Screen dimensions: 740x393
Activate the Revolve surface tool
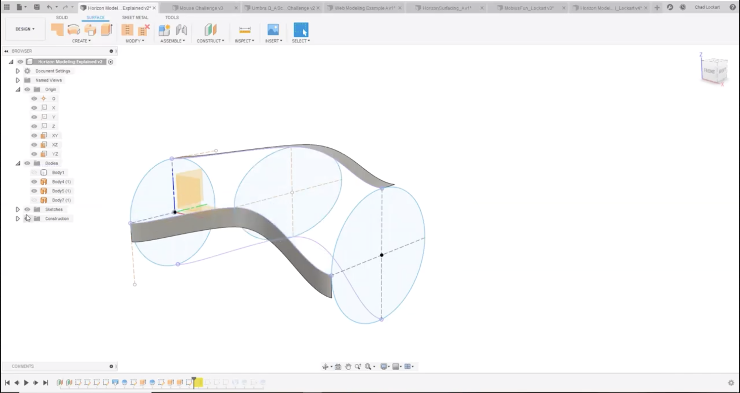click(x=74, y=30)
